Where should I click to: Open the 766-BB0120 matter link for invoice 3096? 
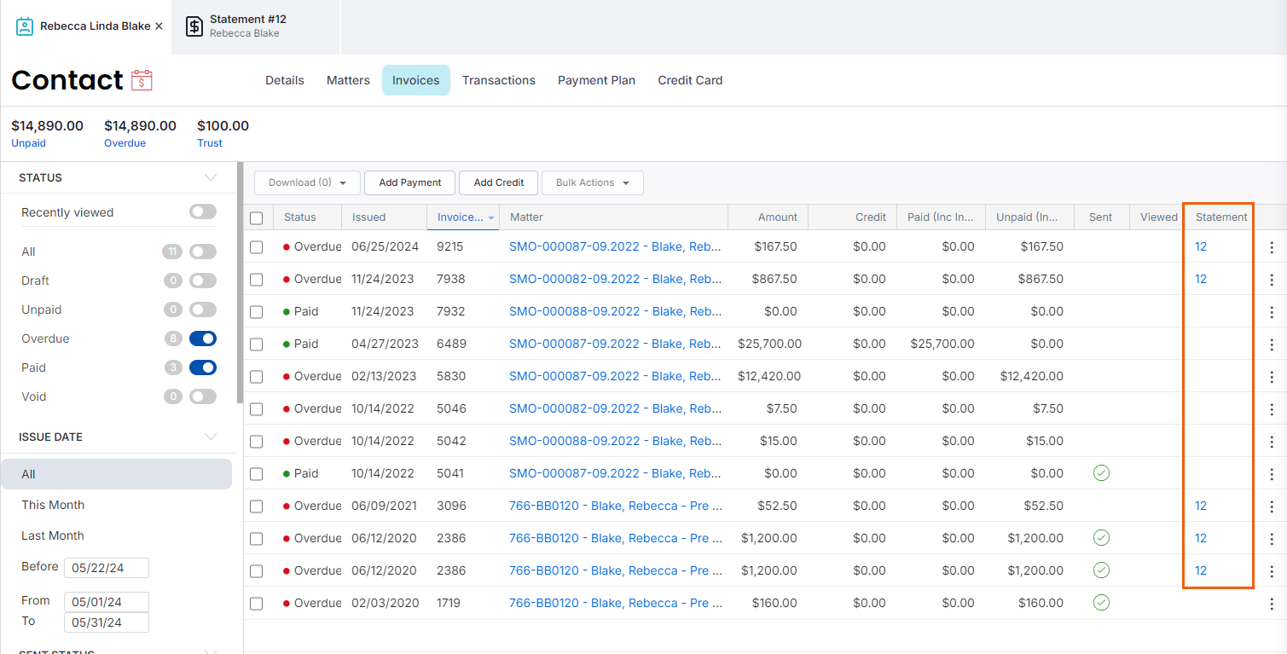tap(615, 506)
